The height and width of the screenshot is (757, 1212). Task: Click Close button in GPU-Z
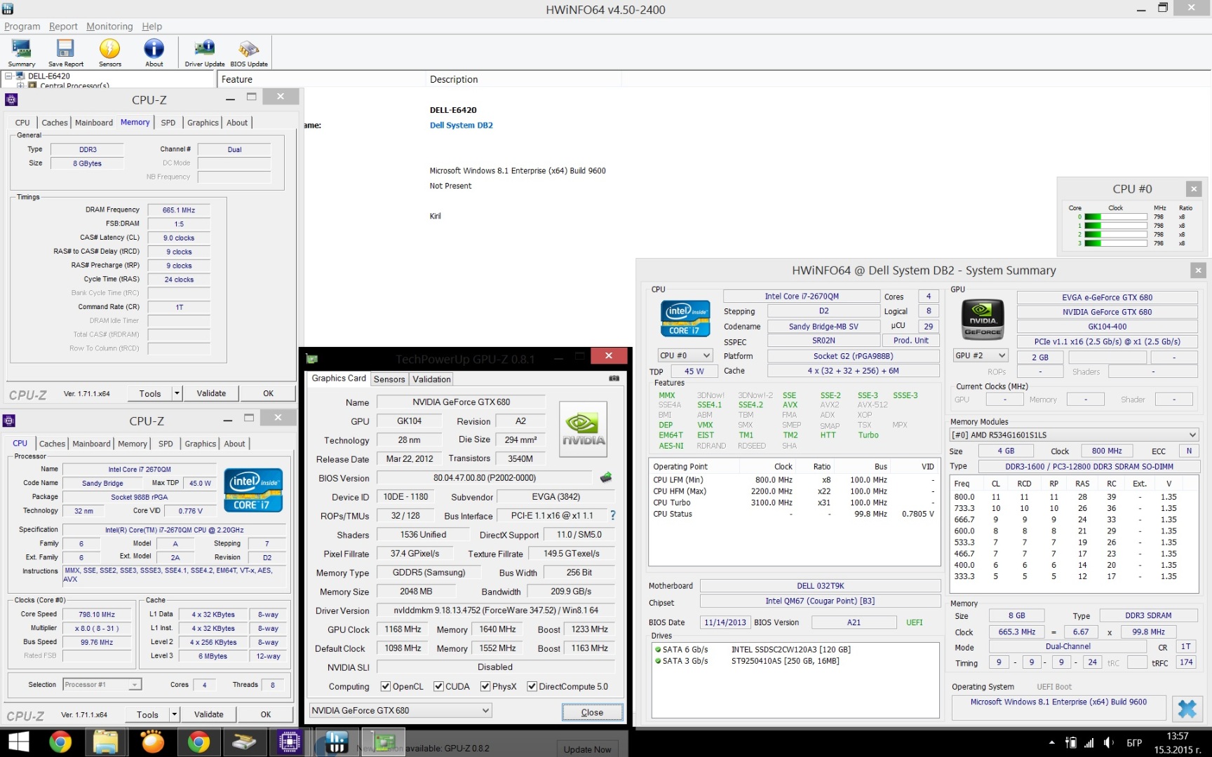[x=592, y=712]
